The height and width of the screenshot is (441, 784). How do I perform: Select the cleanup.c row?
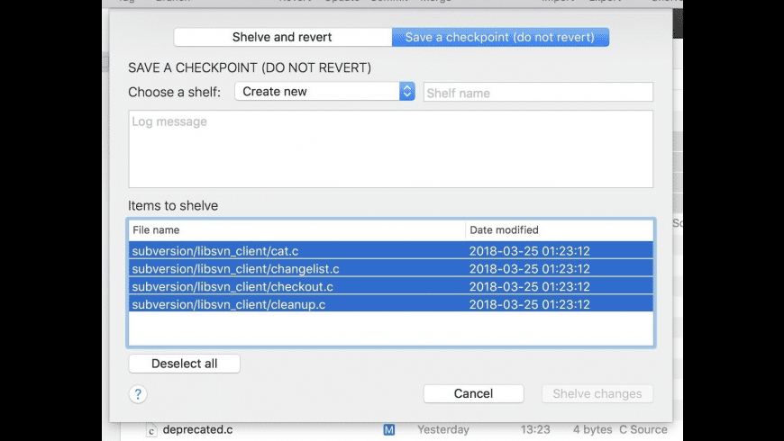(390, 304)
